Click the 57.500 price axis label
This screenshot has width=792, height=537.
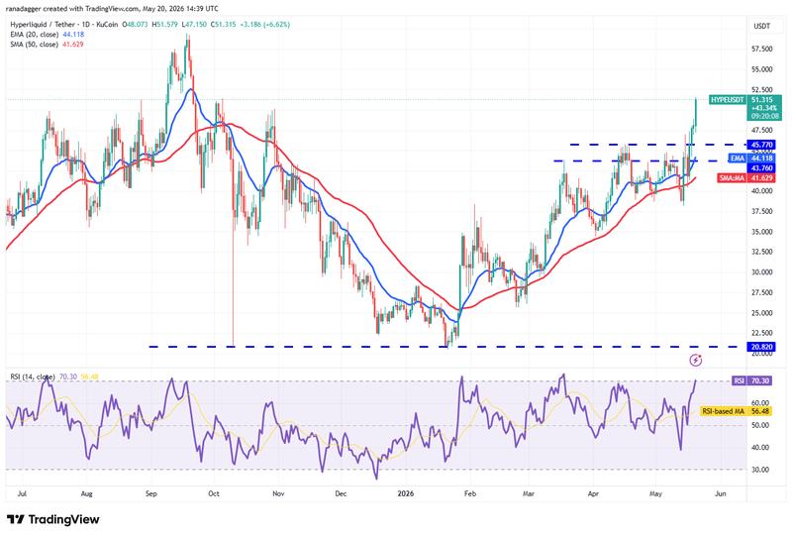(x=761, y=50)
